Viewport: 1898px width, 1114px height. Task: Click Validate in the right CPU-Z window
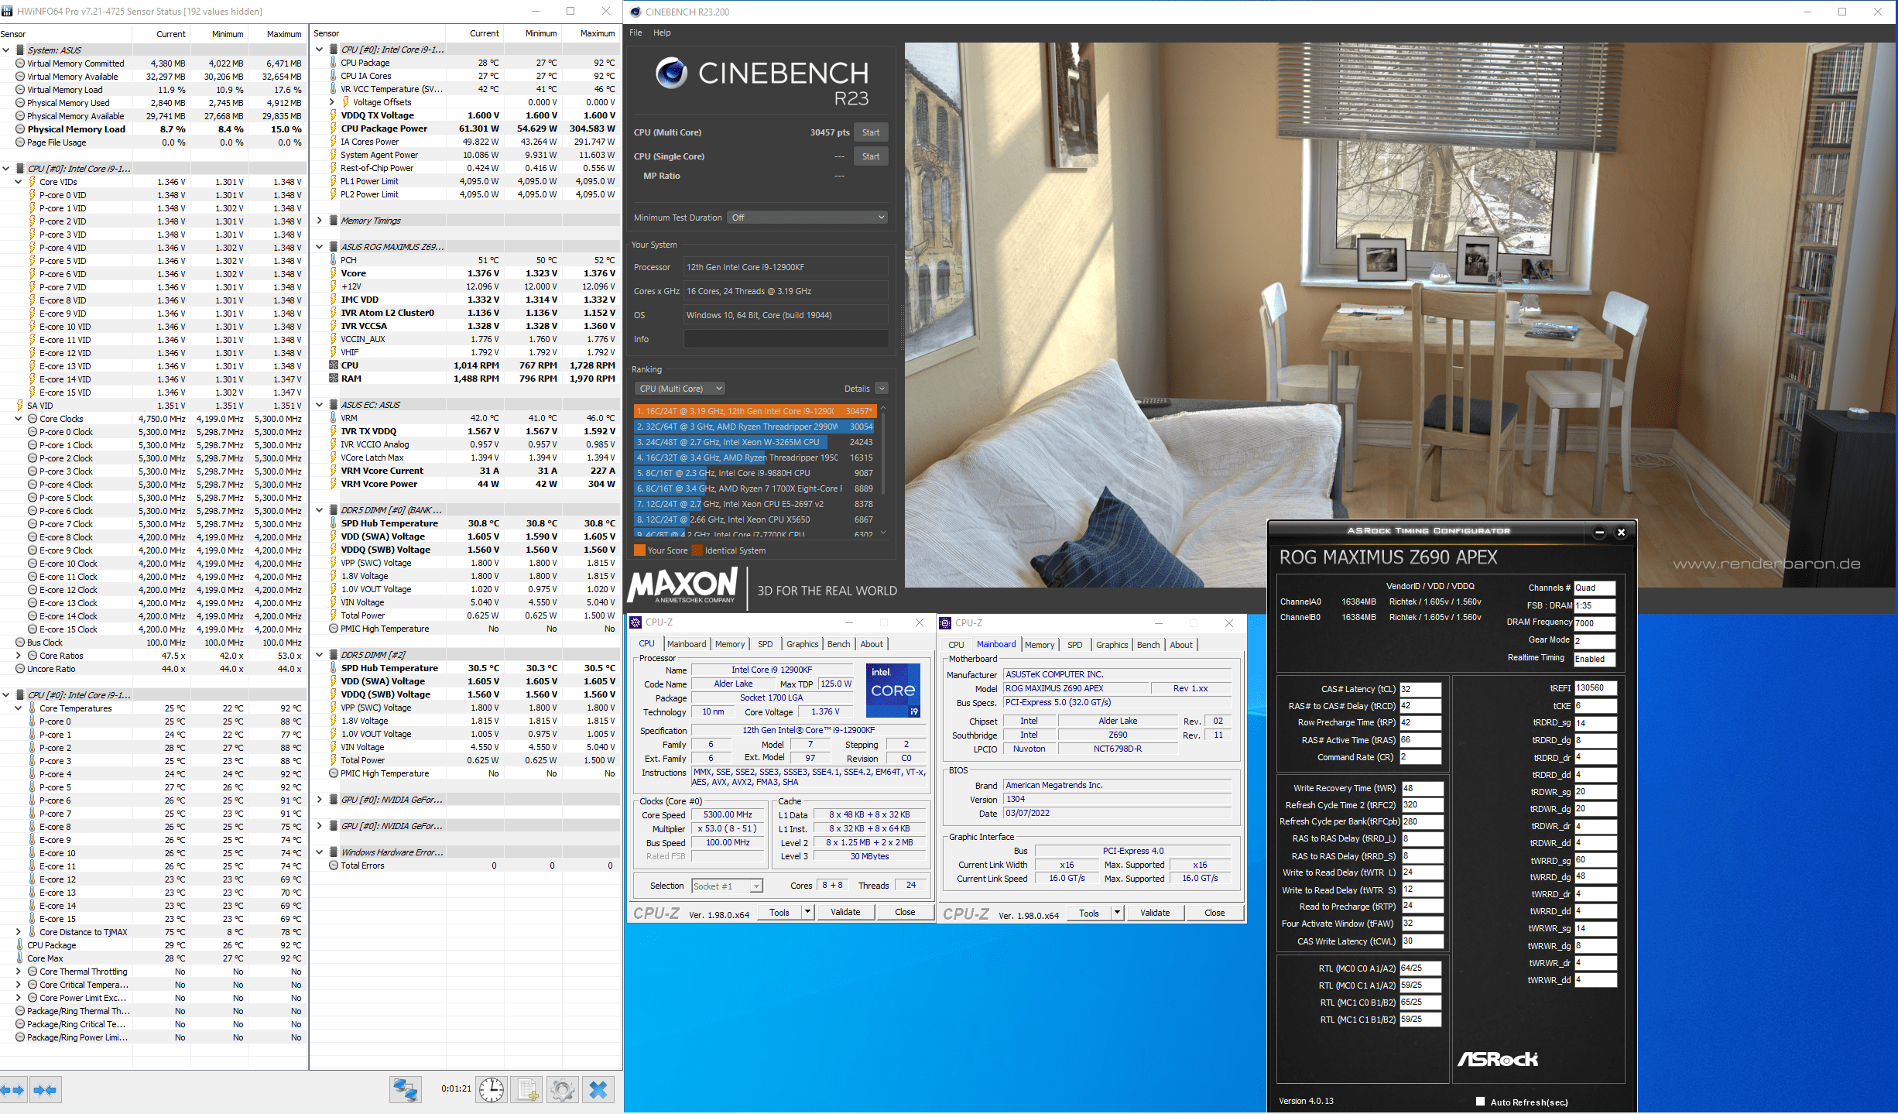1154,913
